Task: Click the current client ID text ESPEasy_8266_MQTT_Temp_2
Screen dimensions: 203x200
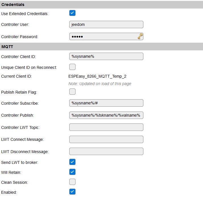Action: click(97, 77)
